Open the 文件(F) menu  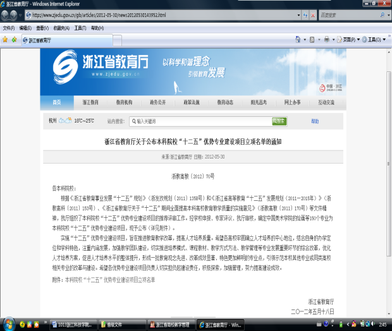(9, 28)
